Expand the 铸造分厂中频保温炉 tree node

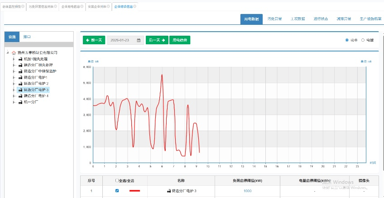14,71
